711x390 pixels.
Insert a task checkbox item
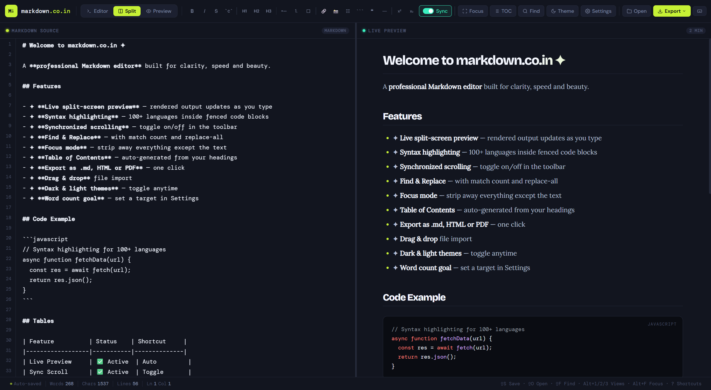coord(308,11)
